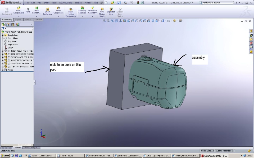254x158 pixels.
Task: Expand the INSPECTION COVER component node
Action: pos(3,61)
